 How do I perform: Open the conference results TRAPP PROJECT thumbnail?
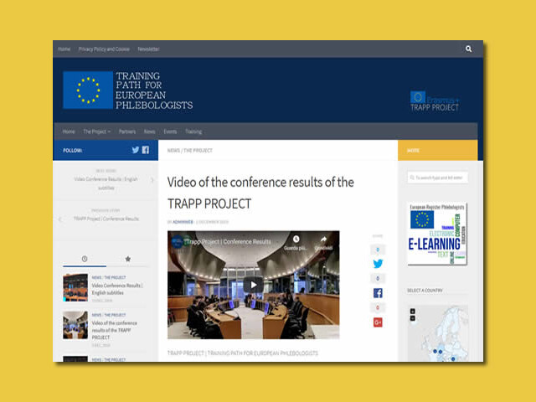[x=75, y=325]
